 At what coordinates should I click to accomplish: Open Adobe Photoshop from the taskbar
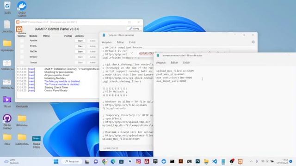click(197, 161)
